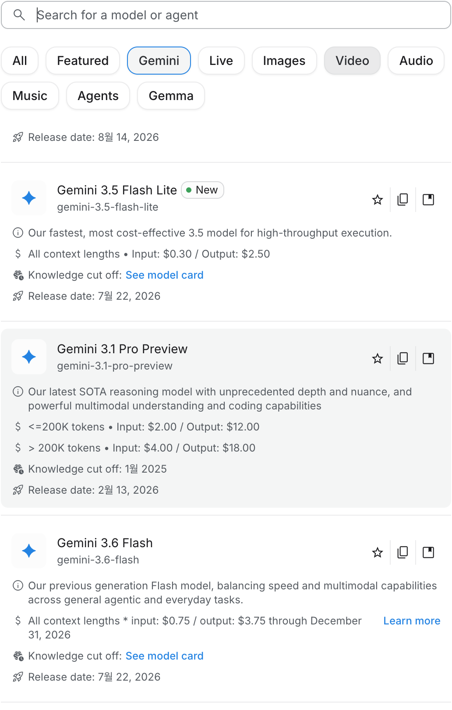Viewport: 452px width, 710px height.
Task: Star the Gemini 3.5 Flash Lite model
Action: click(x=378, y=200)
